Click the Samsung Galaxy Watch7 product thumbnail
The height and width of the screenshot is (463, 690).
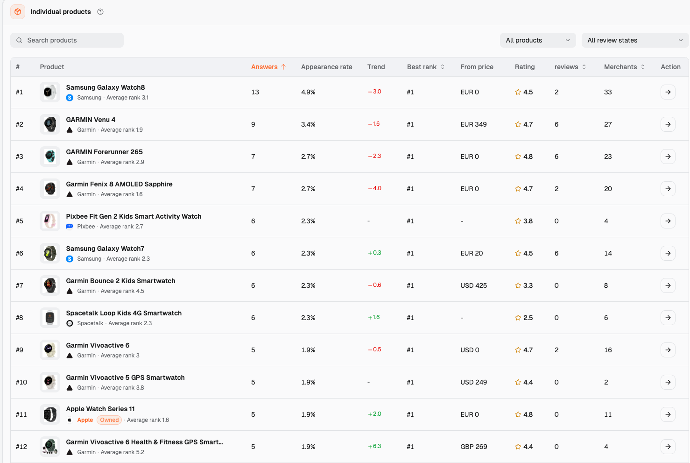(x=50, y=253)
